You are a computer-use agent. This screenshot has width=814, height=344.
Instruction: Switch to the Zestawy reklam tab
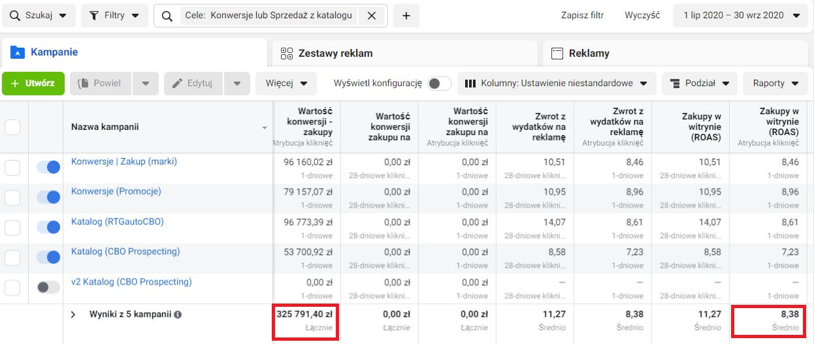pos(405,53)
